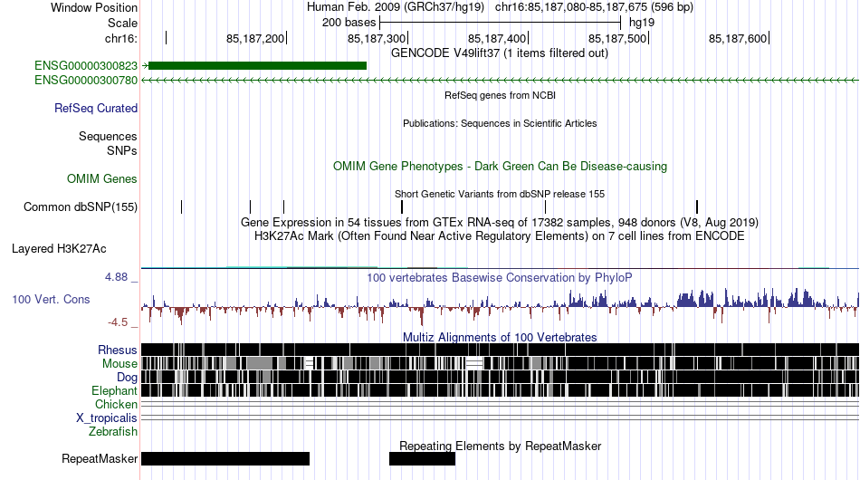Click the chr16: ruler label
Viewport: 860px width, 480px height.
(x=121, y=38)
